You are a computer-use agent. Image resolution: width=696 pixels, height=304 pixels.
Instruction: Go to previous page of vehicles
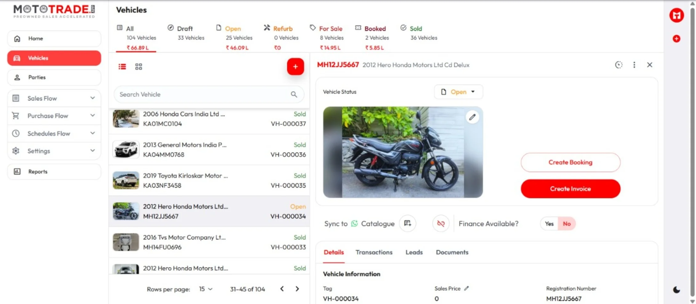(x=282, y=289)
